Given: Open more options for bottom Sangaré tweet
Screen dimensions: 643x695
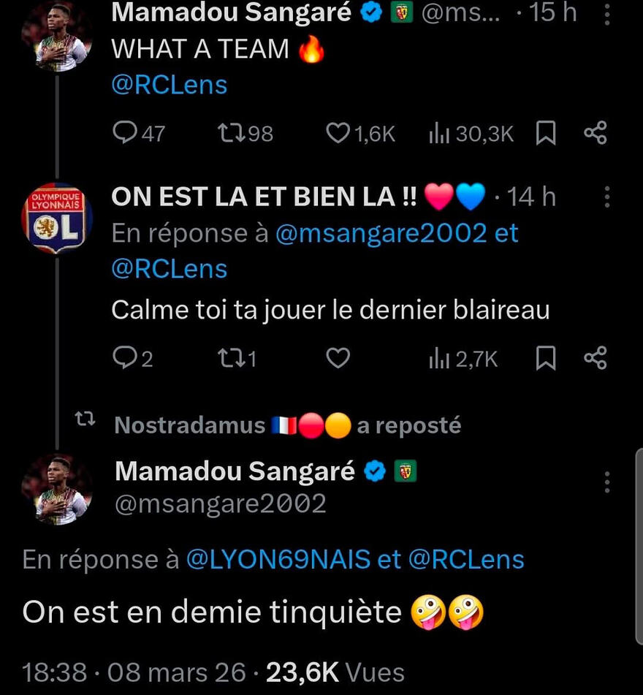Looking at the screenshot, I should (607, 482).
